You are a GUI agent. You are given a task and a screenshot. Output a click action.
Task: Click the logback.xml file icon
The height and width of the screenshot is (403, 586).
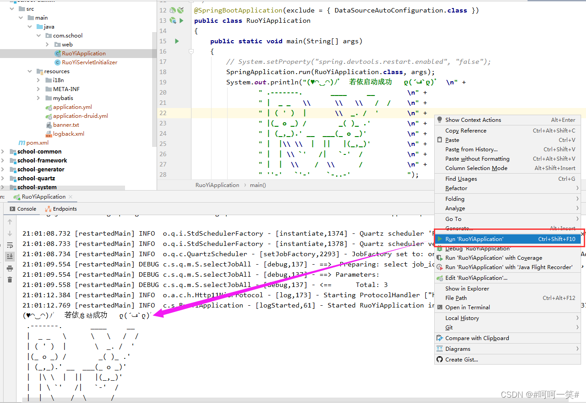(49, 134)
